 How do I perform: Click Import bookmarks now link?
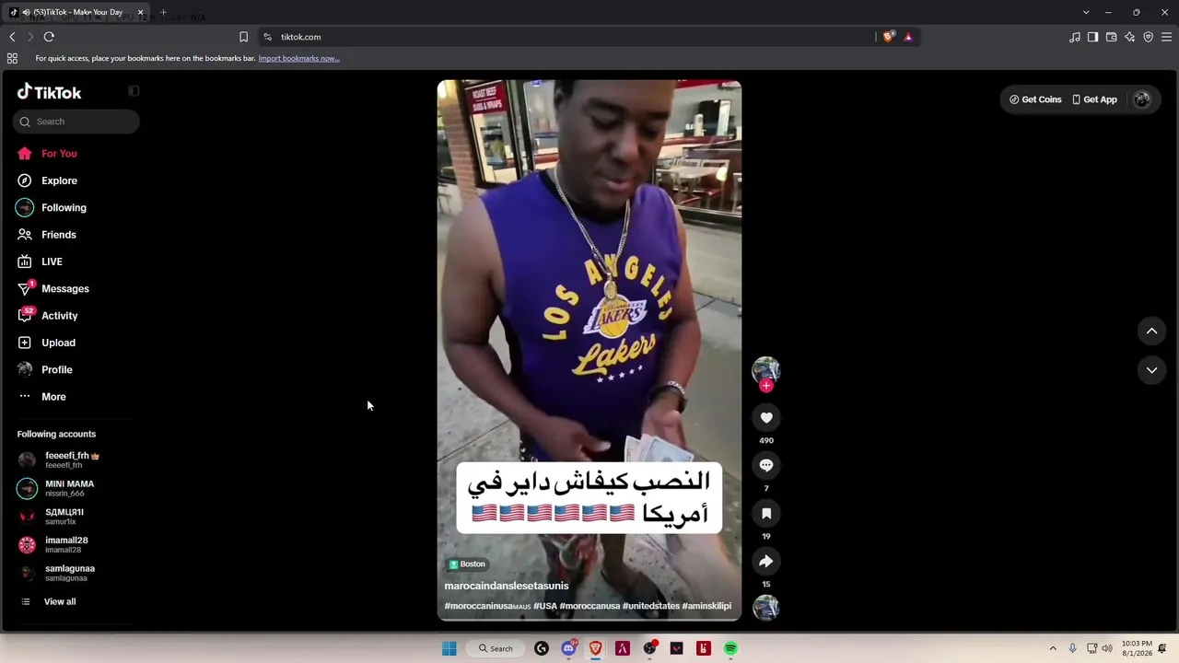(x=298, y=58)
